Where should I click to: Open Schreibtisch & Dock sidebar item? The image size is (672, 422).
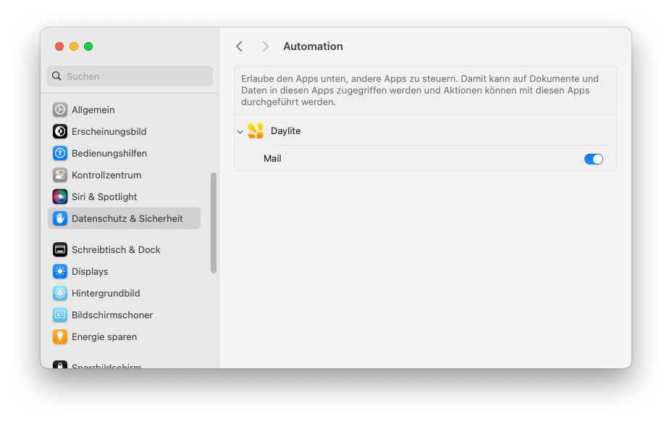[x=125, y=250]
